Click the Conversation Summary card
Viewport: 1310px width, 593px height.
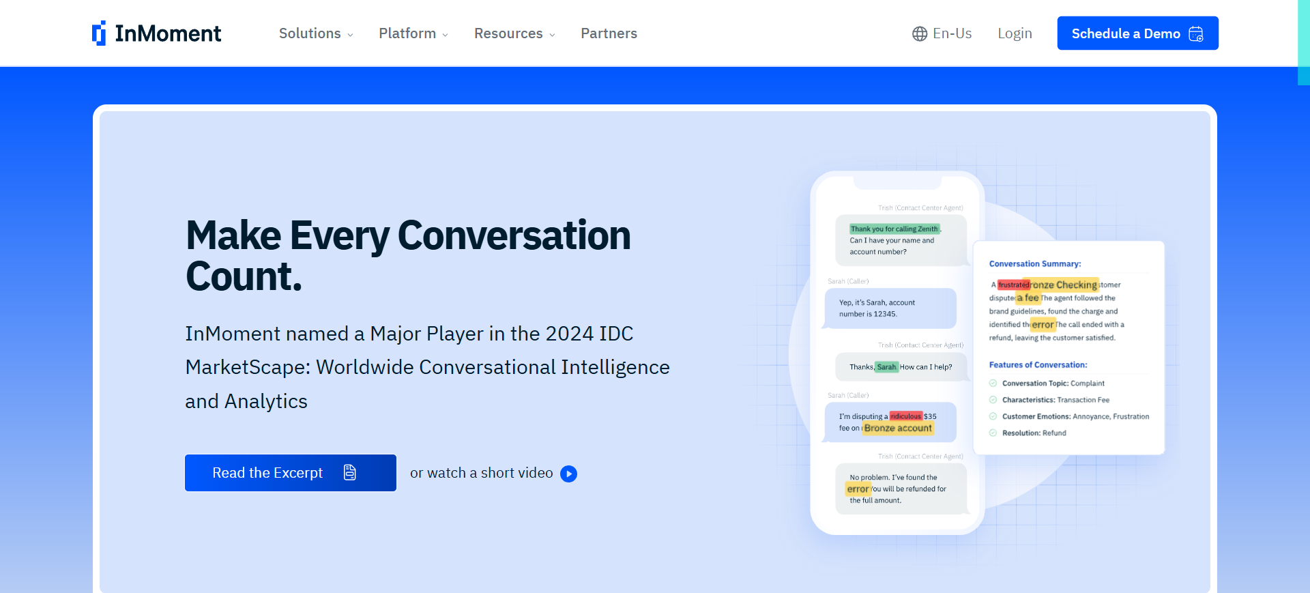[x=1068, y=347]
